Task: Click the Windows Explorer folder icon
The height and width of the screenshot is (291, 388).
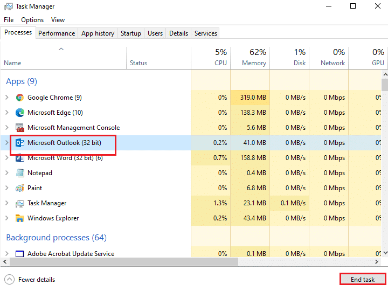Action: 20,218
